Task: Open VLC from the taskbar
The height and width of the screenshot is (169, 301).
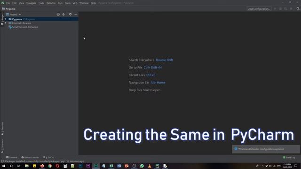Action: click(x=150, y=166)
